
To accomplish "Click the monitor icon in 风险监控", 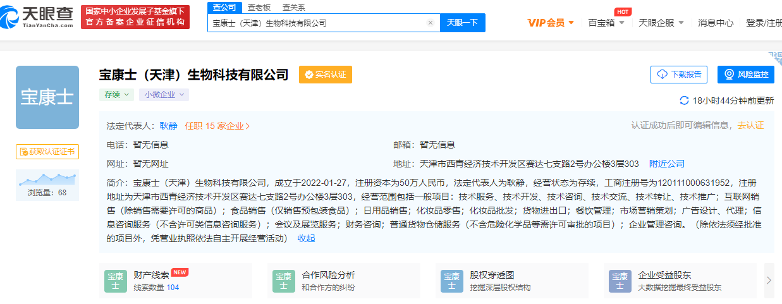I will pyautogui.click(x=729, y=75).
